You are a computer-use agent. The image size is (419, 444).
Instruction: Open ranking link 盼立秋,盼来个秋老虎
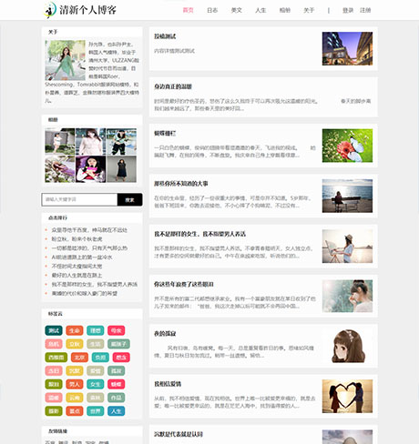(x=77, y=239)
